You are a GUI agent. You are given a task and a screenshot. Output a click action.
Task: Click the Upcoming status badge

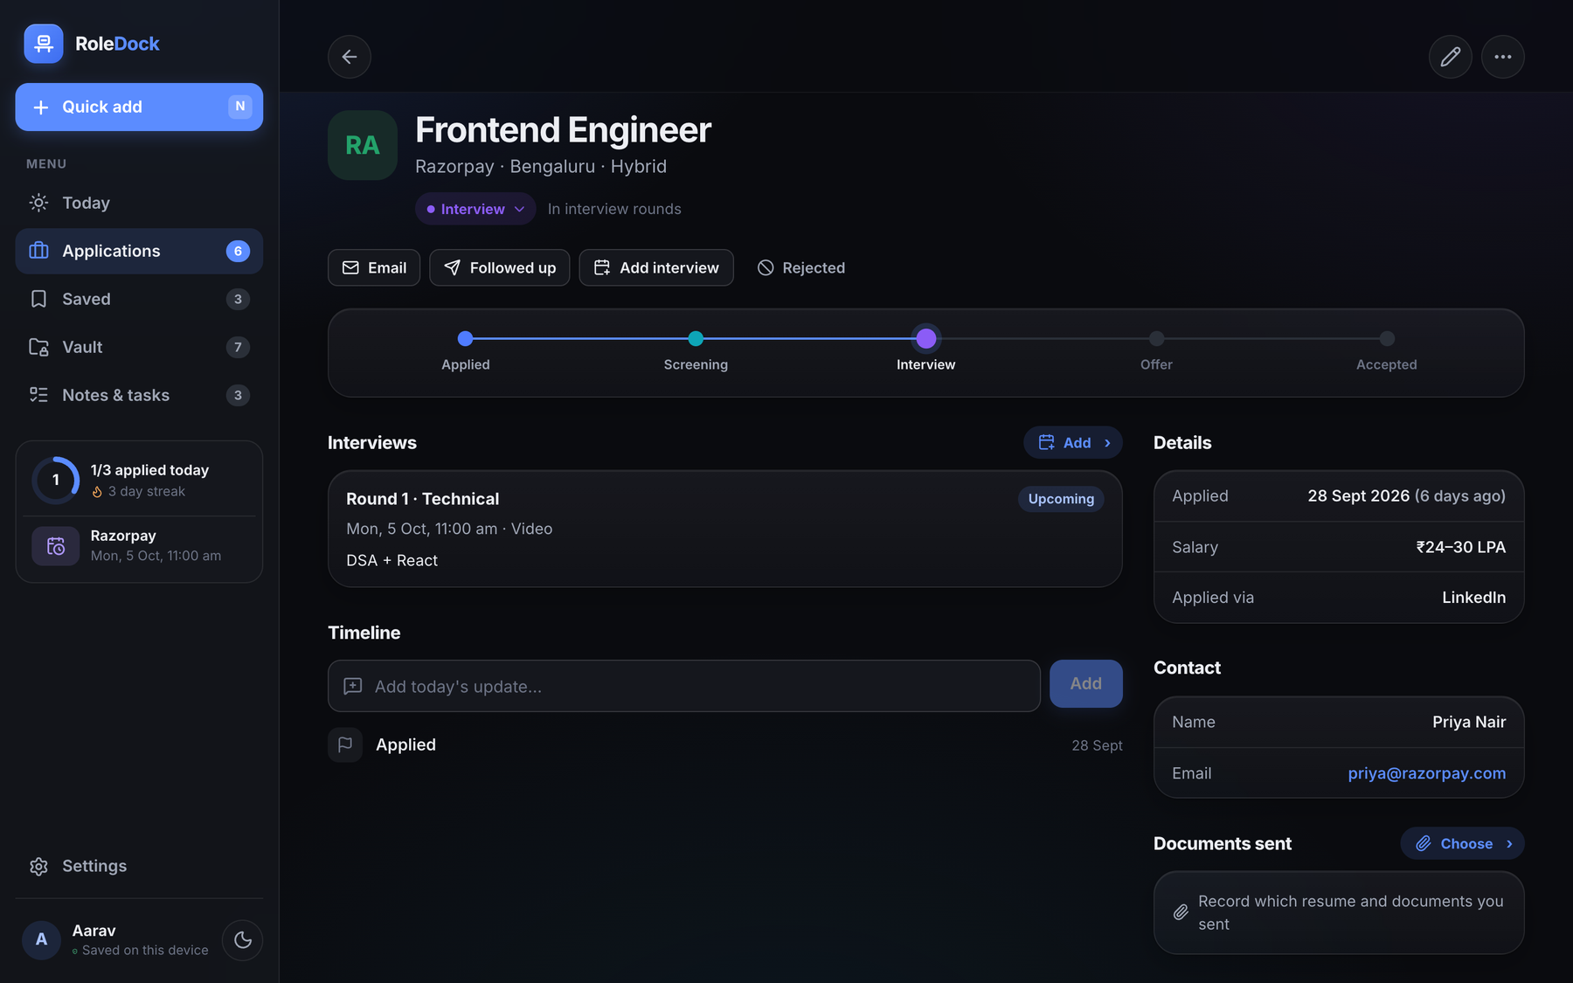point(1061,499)
